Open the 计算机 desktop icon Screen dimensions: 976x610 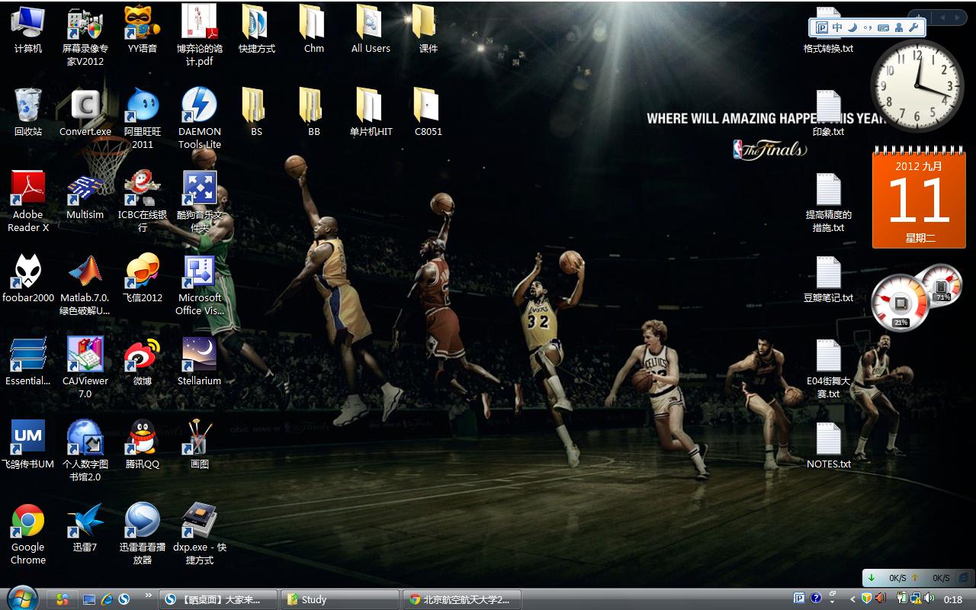point(28,29)
